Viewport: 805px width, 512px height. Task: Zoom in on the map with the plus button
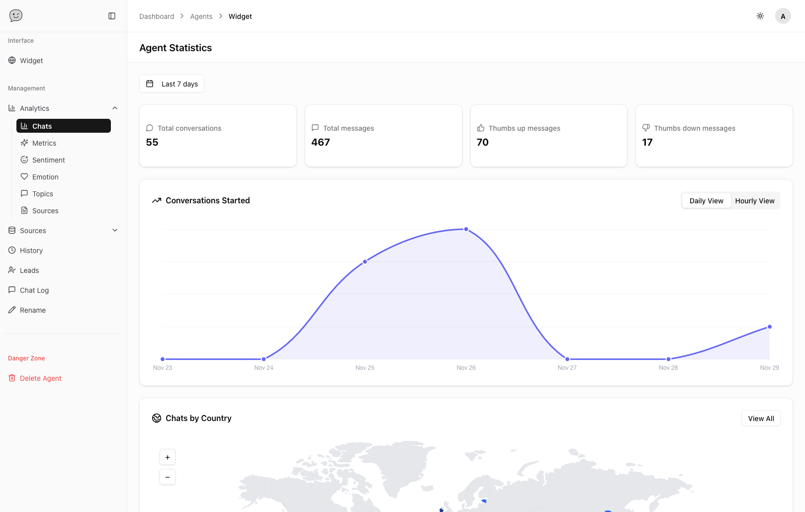click(x=167, y=457)
